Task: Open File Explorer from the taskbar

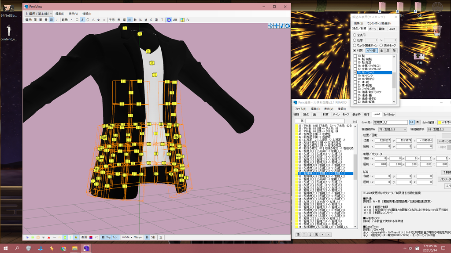Action: point(75,248)
